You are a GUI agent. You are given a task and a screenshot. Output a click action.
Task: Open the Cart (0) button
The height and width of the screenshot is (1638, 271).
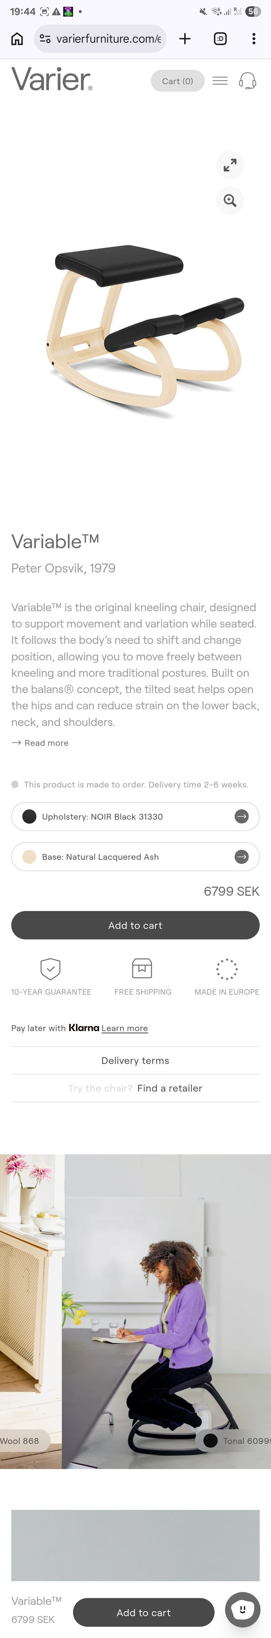coord(177,81)
